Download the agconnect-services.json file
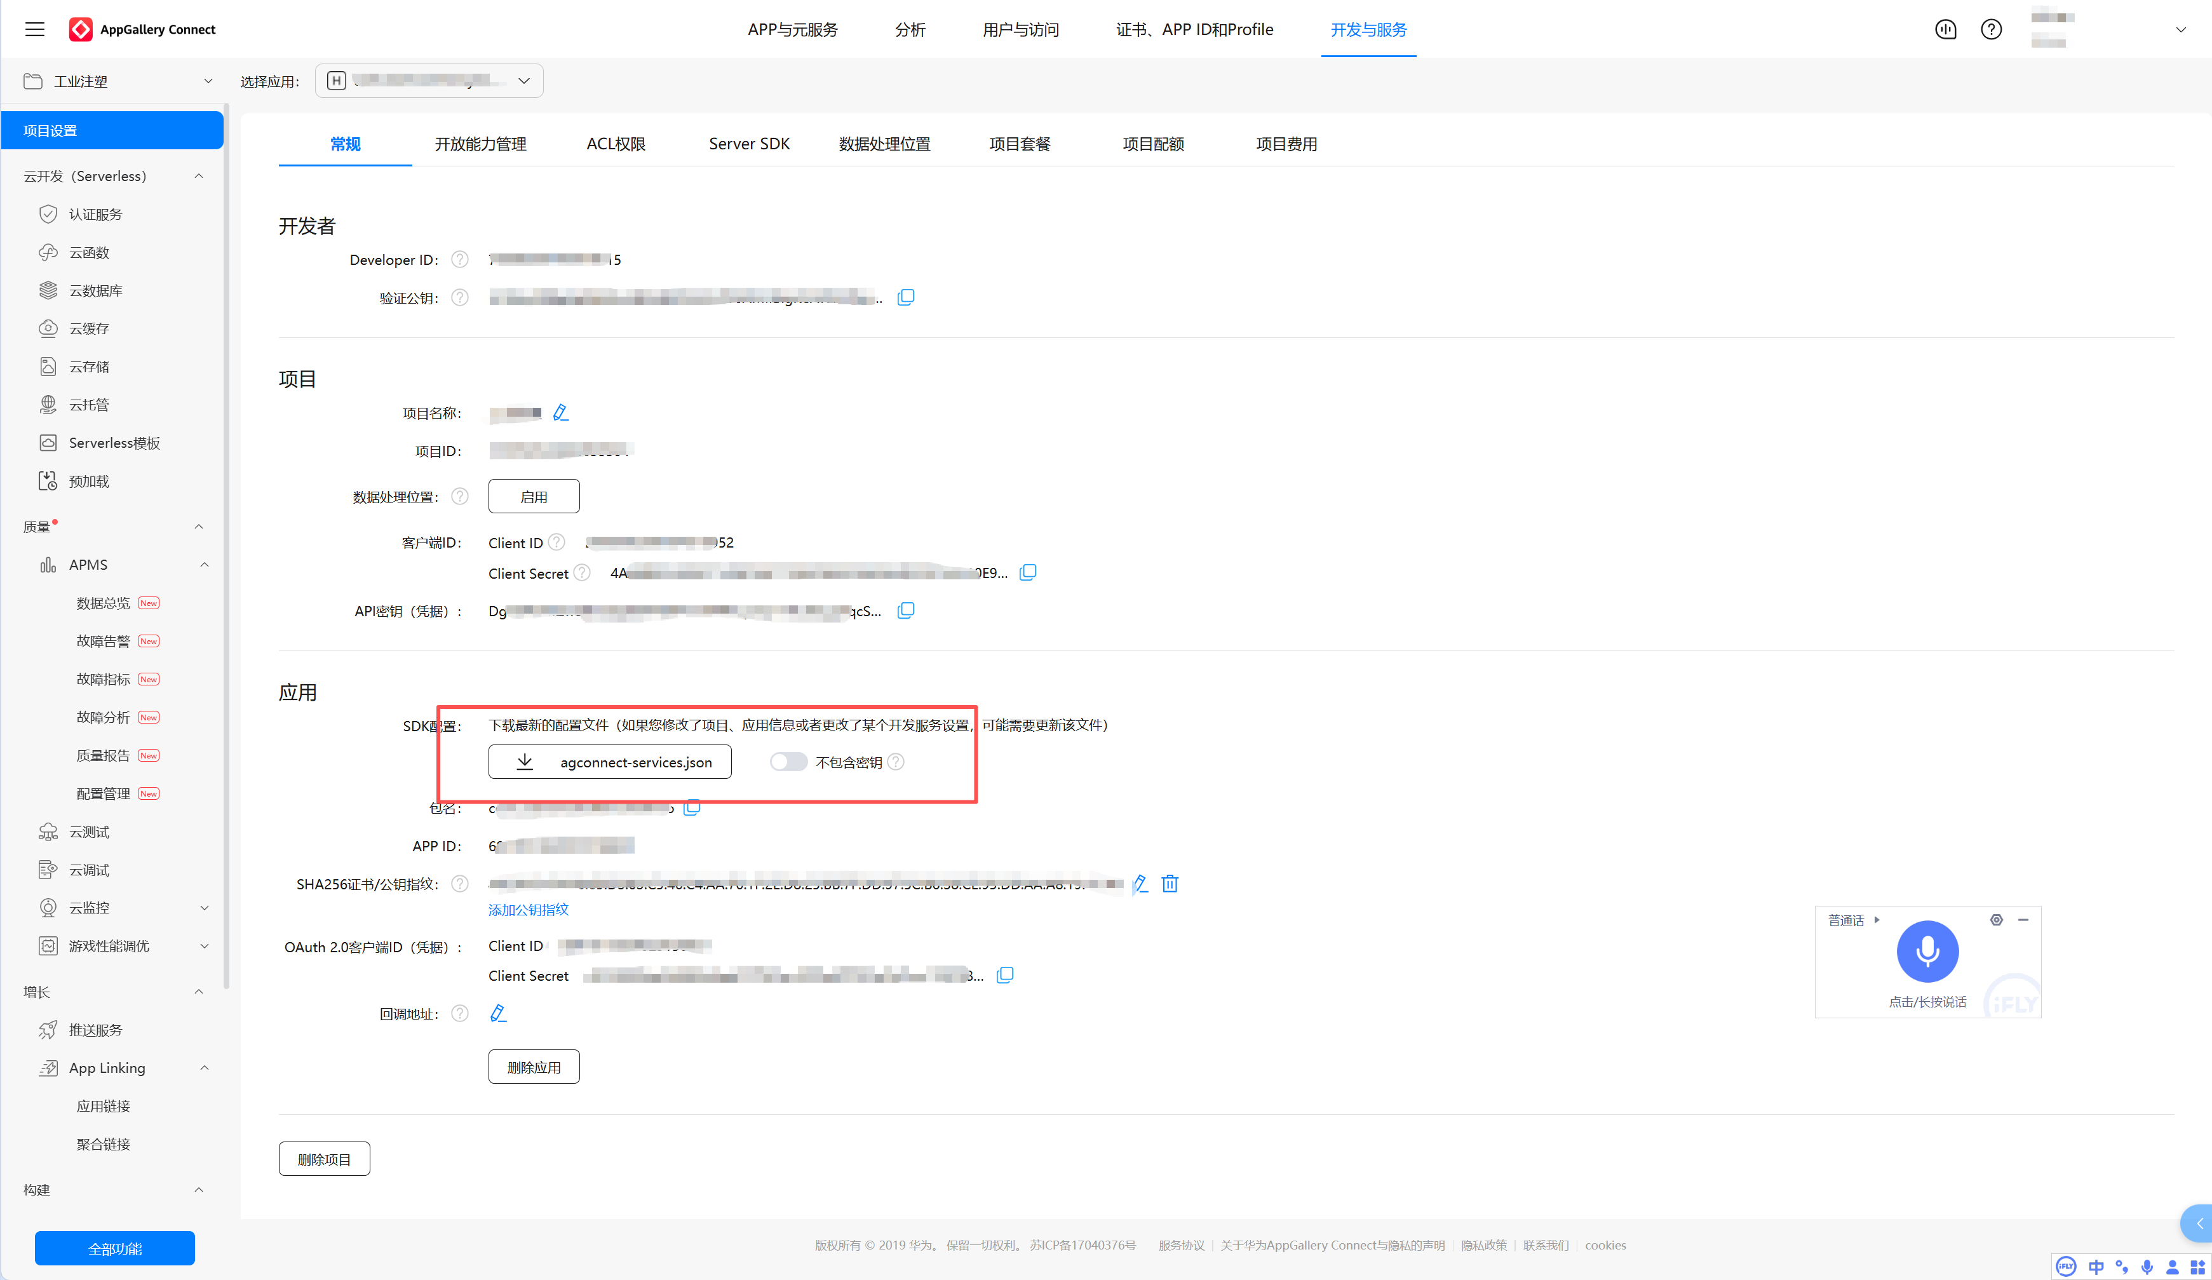This screenshot has width=2212, height=1280. (609, 762)
